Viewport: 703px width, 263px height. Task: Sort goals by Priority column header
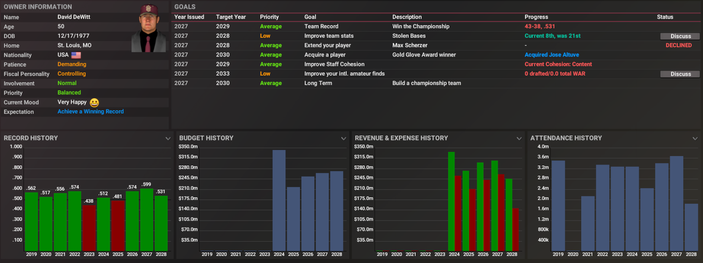[269, 17]
